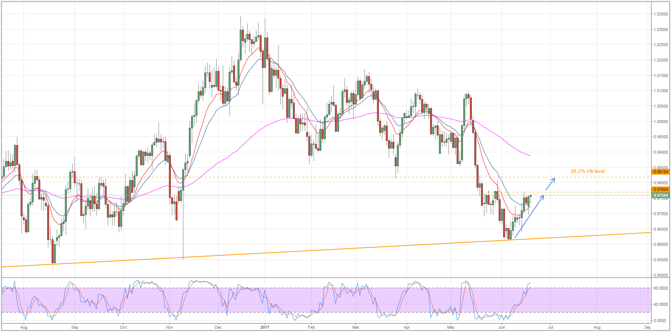The image size is (671, 332).
Task: Select the 0.98000 price axis label
Action: click(x=661, y=183)
